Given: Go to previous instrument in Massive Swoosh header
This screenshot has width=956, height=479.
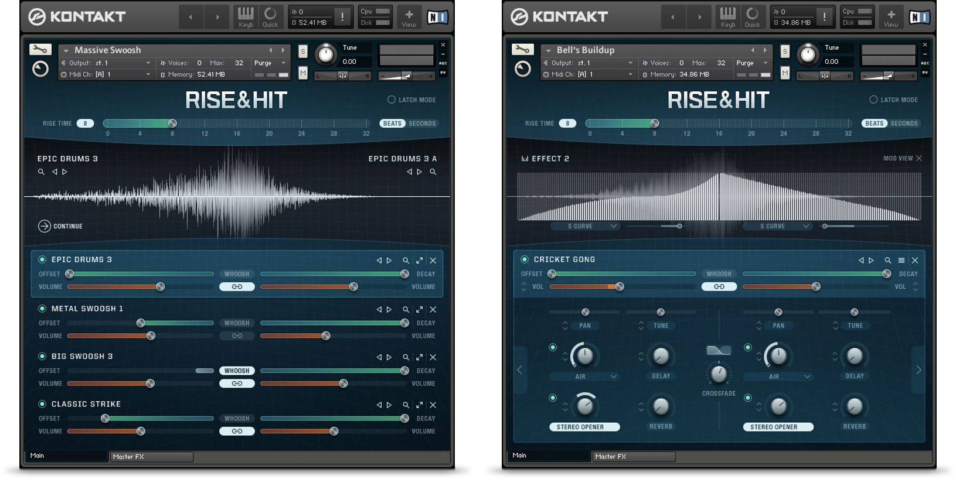Looking at the screenshot, I should coord(270,50).
